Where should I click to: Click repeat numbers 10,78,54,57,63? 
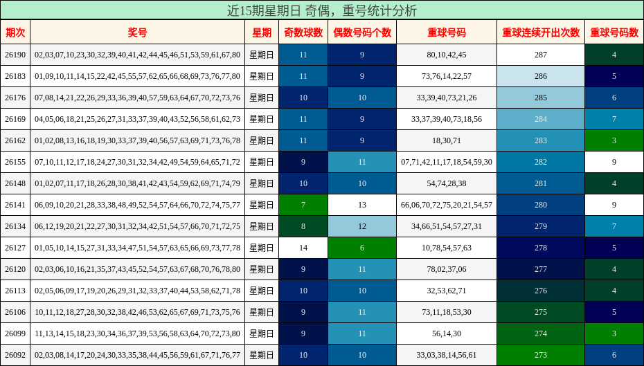(447, 248)
